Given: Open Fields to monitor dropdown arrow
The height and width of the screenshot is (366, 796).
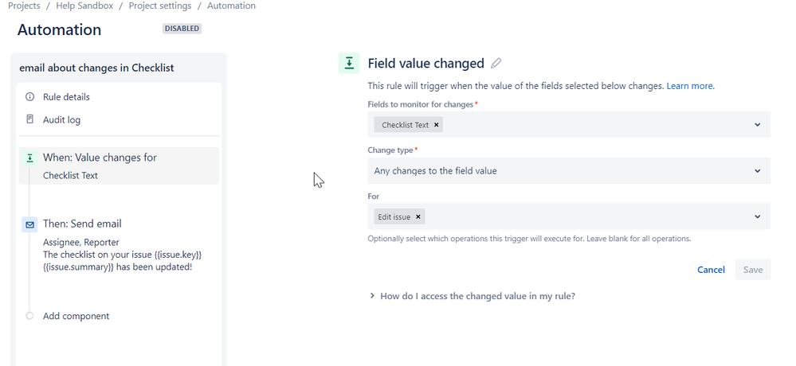Looking at the screenshot, I should (x=757, y=125).
